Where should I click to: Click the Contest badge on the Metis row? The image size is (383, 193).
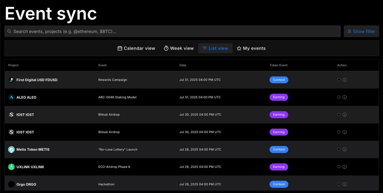(279, 149)
